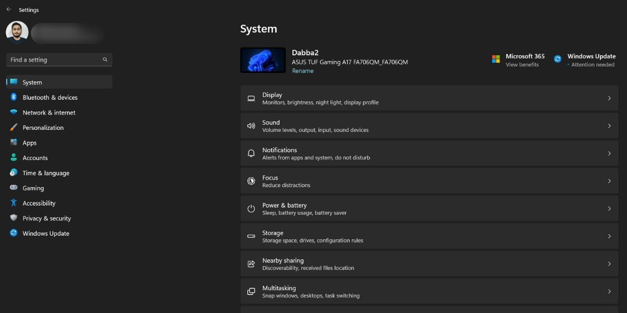Click the Microsoft 365 logo icon

(x=496, y=59)
